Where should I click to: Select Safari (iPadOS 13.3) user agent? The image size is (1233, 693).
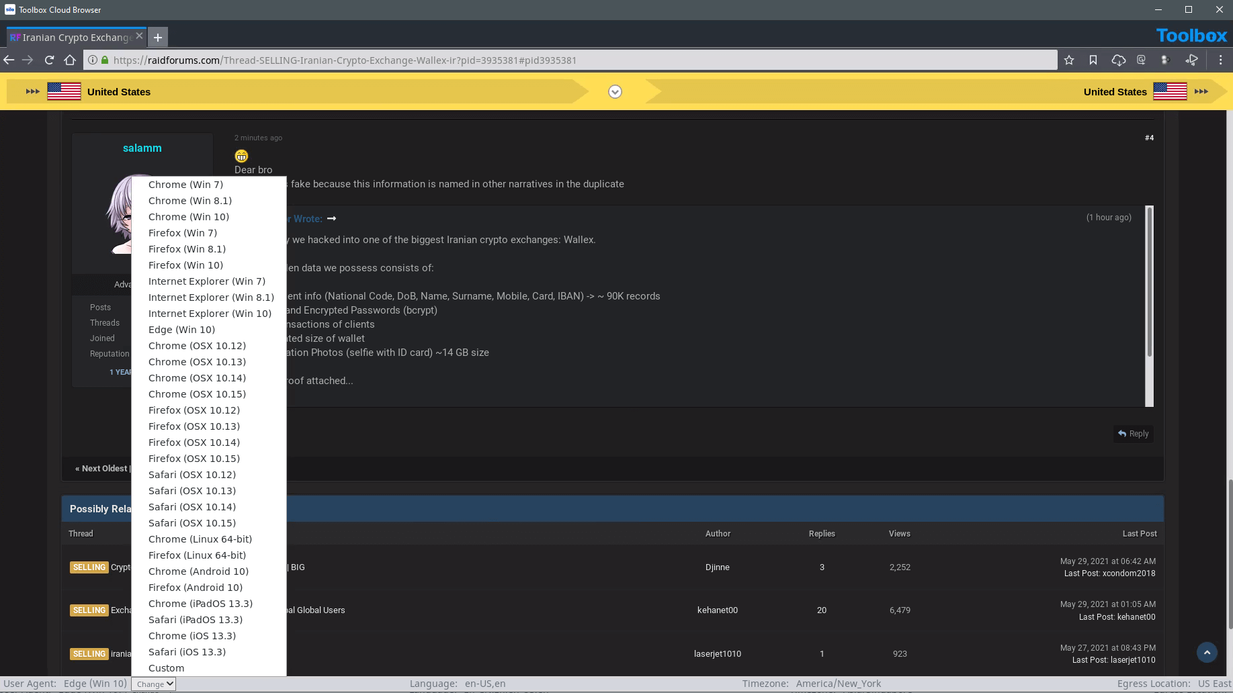[208, 620]
